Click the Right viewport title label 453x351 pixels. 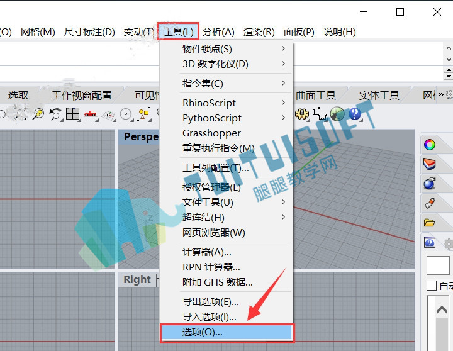click(x=137, y=279)
